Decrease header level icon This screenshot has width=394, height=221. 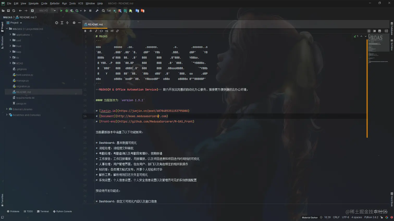(x=107, y=31)
